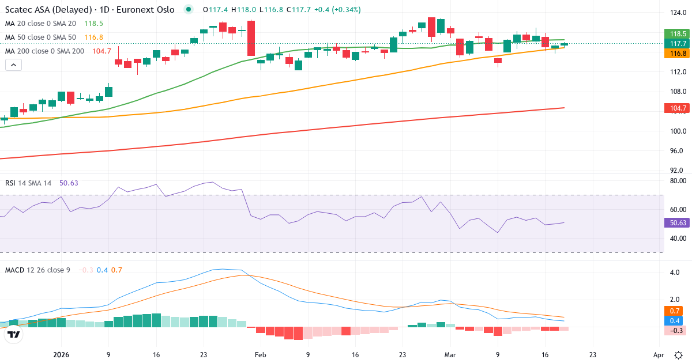Select the MA 50 indicator legend
The width and height of the screenshot is (692, 363).
coord(40,37)
